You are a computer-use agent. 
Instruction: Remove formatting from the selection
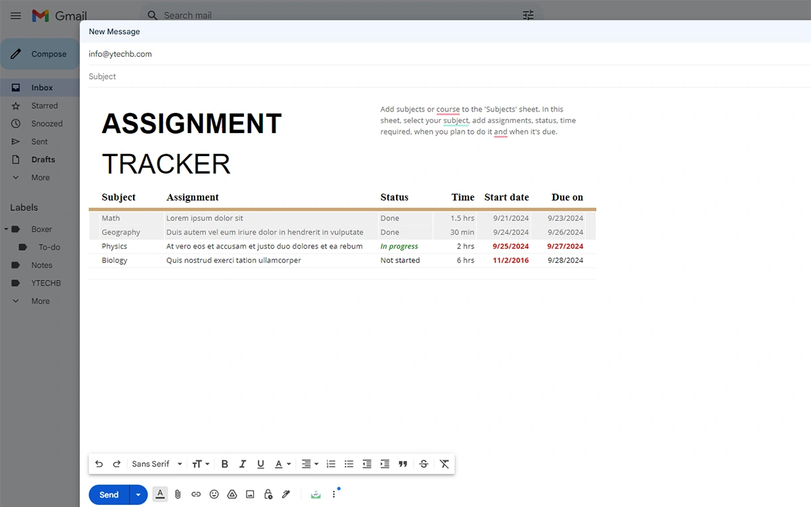click(x=444, y=464)
